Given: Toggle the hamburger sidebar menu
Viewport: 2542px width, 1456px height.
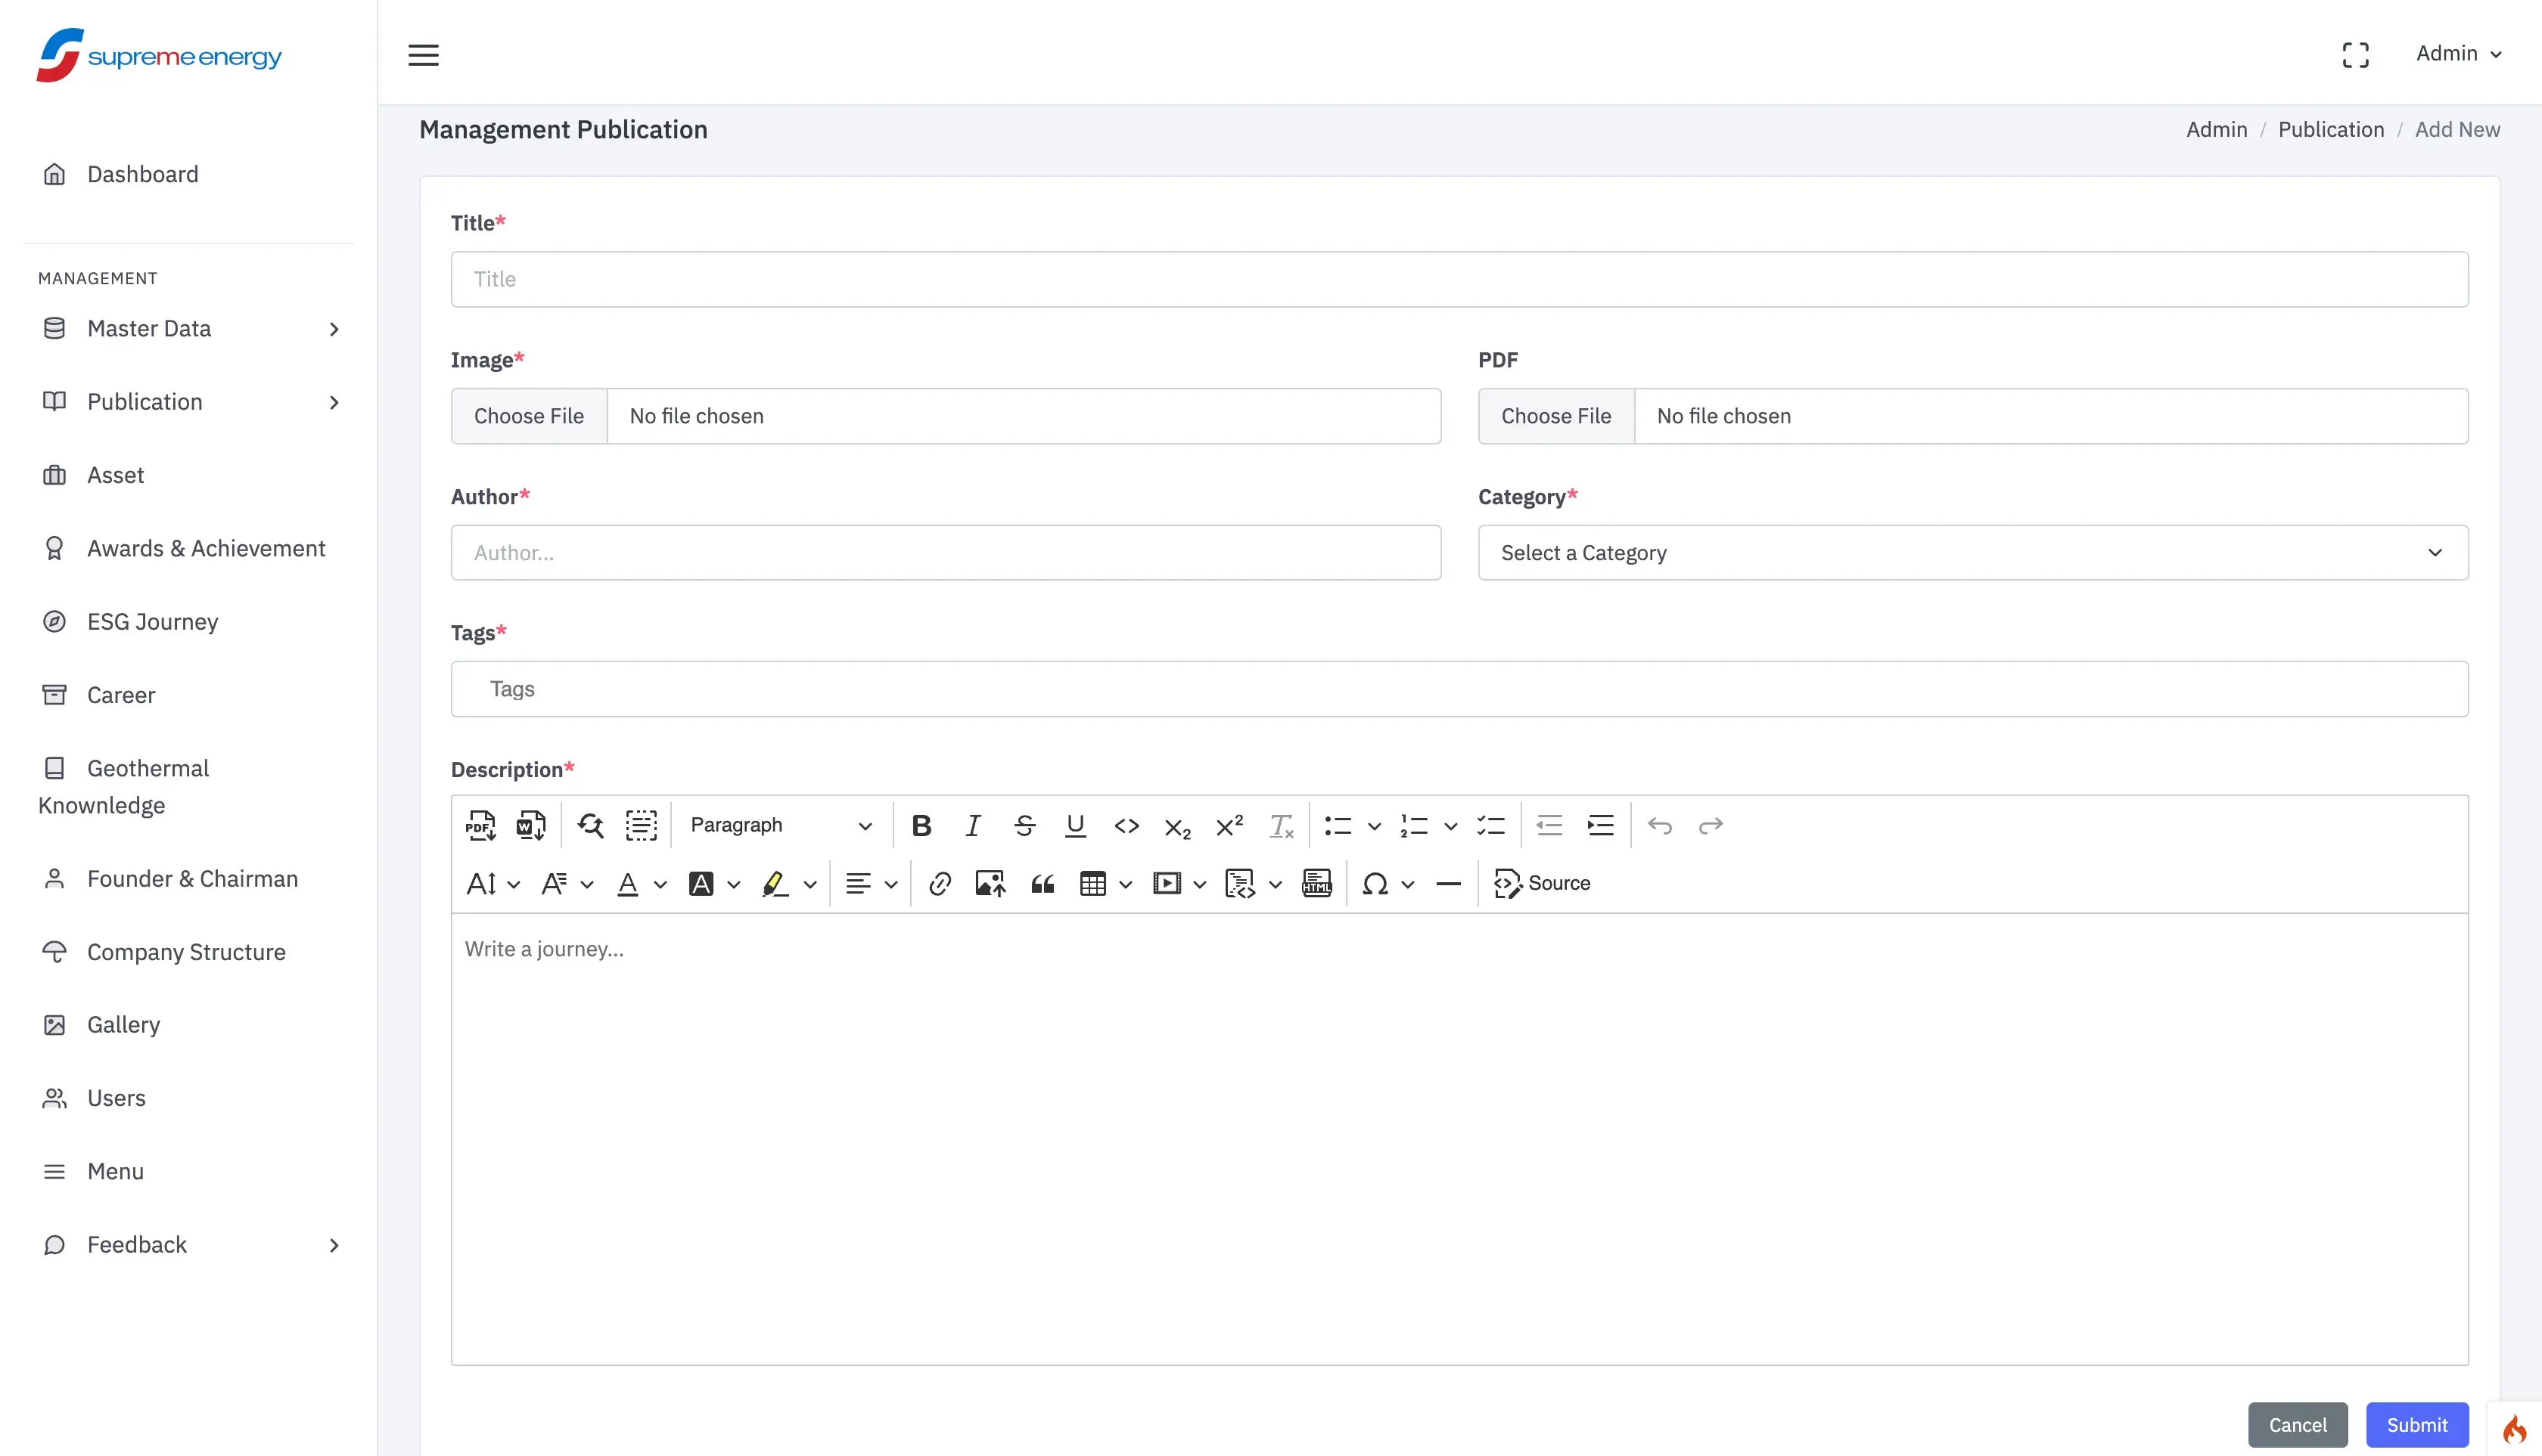Looking at the screenshot, I should 424,54.
